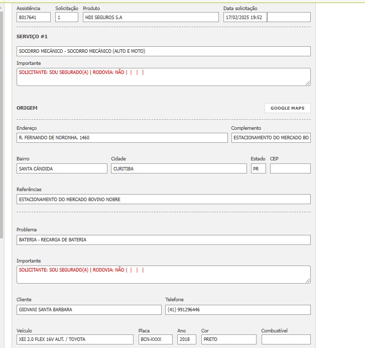
Task: Click the Socorro Mecânico service field
Action: (x=163, y=51)
